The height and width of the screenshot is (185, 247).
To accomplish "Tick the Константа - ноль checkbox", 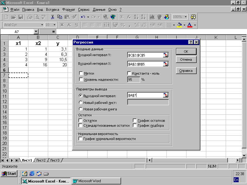I will coord(129,73).
